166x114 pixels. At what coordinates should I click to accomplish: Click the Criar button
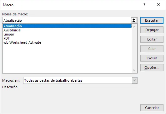click(152, 49)
